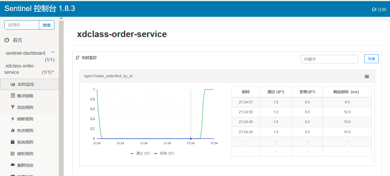Click the 拒绝QPS column header

tap(307, 92)
